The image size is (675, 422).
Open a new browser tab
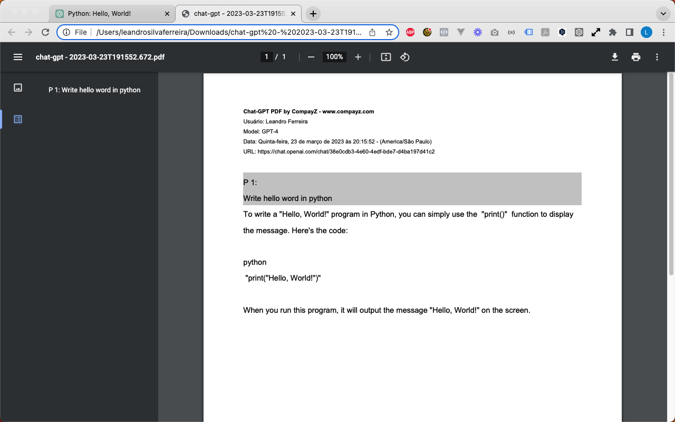[313, 13]
